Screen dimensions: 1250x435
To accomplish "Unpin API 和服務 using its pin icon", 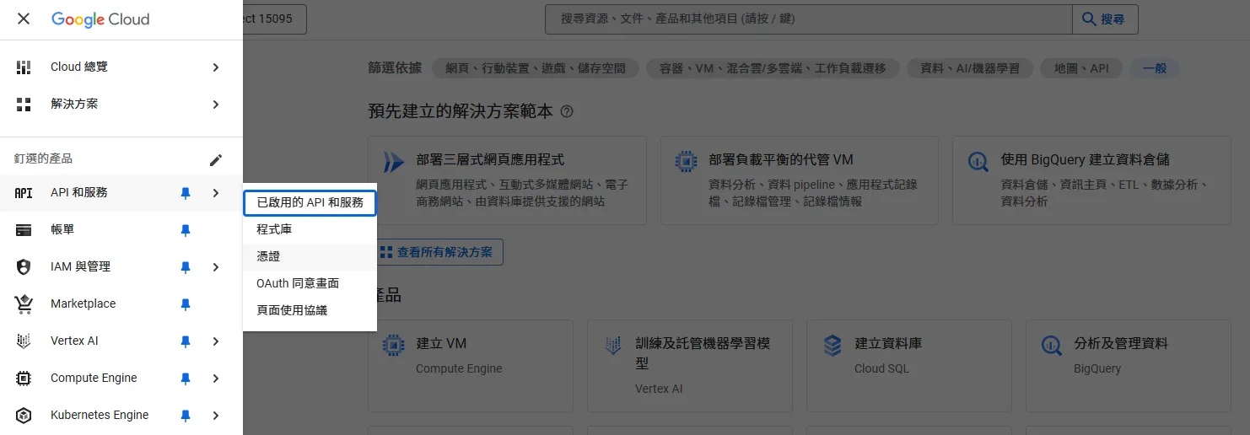I will pos(186,193).
